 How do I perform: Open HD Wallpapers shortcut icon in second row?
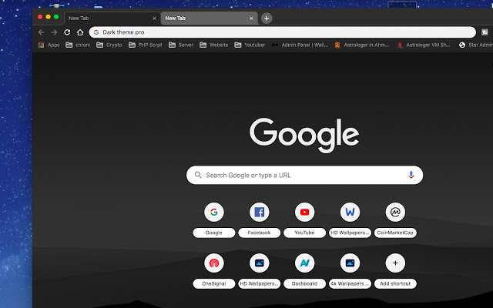click(259, 263)
